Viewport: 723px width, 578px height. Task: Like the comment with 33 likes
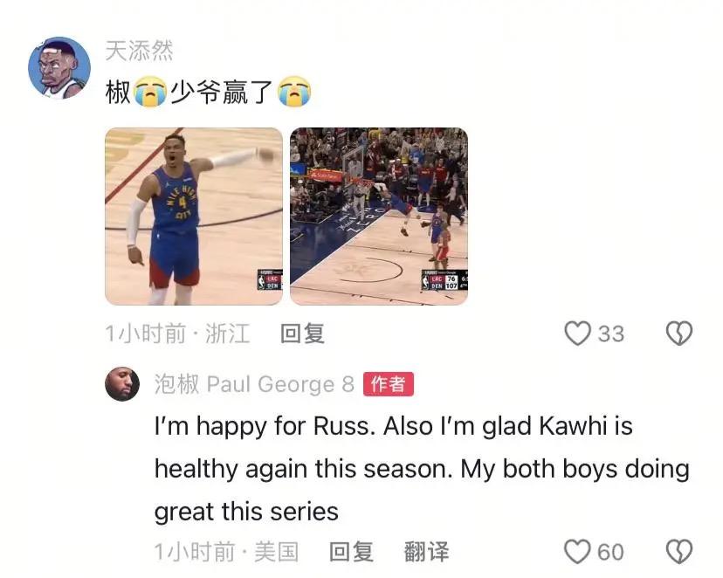click(x=577, y=334)
